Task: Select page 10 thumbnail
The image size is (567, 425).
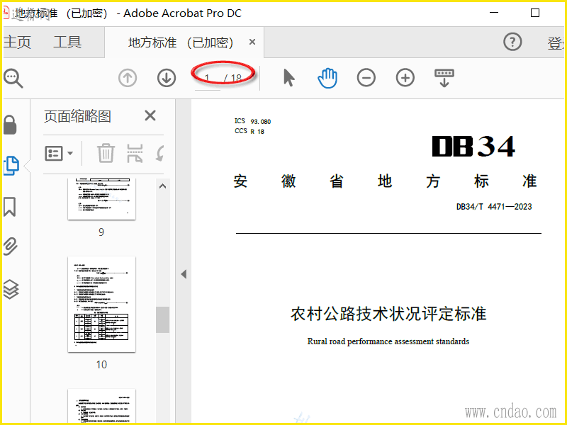Action: [x=101, y=305]
